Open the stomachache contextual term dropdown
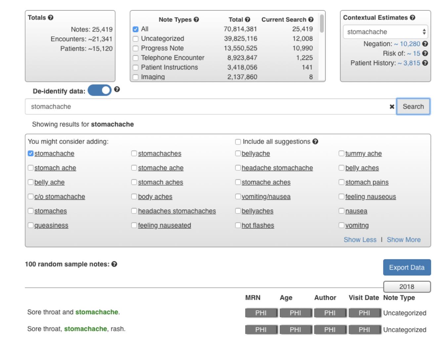Screen dimensions: 444x342 point(385,32)
